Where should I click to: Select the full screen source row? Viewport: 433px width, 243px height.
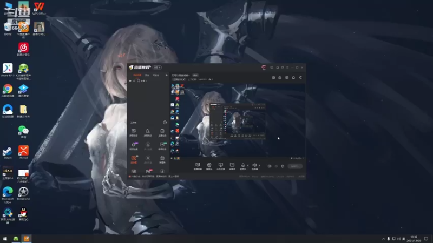[x=148, y=81]
